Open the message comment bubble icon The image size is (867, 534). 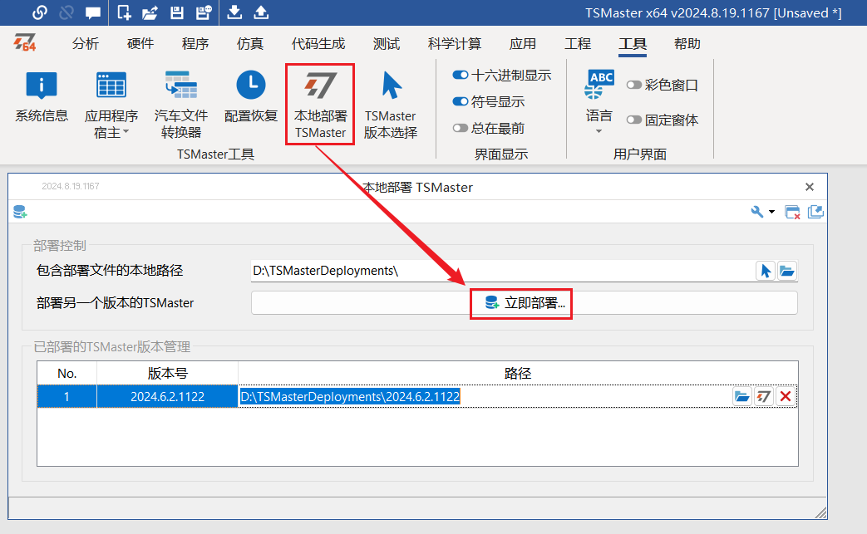93,12
